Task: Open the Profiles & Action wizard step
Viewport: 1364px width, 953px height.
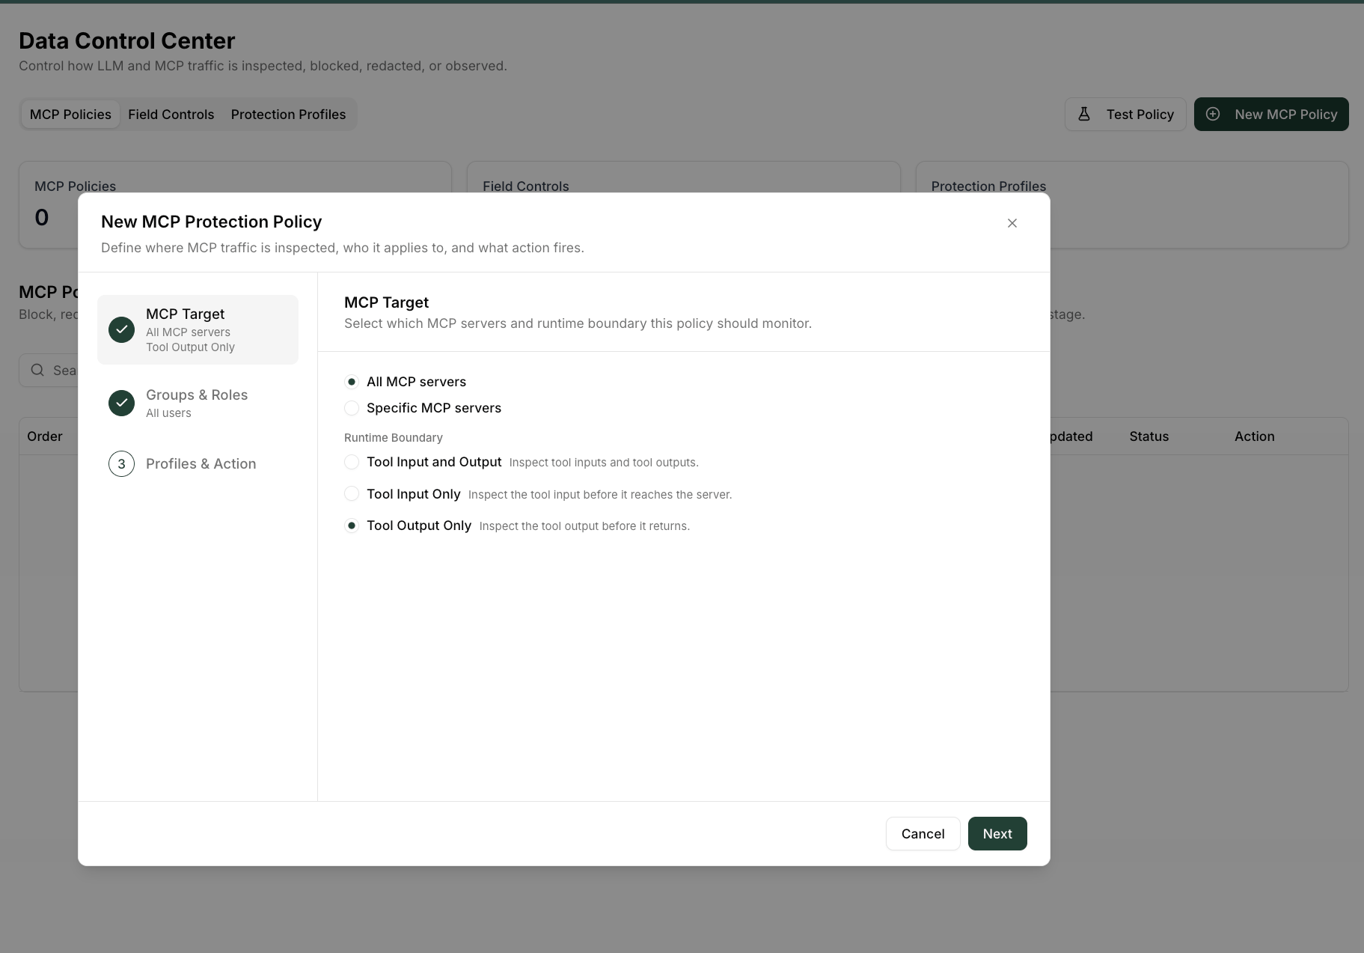Action: tap(198, 464)
